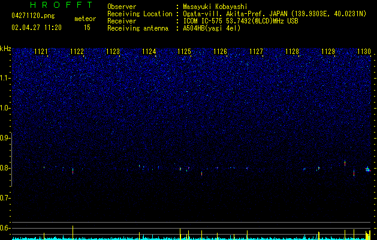377x240 pixels.
Task: Click the 1130 time marker
Action: (364, 52)
